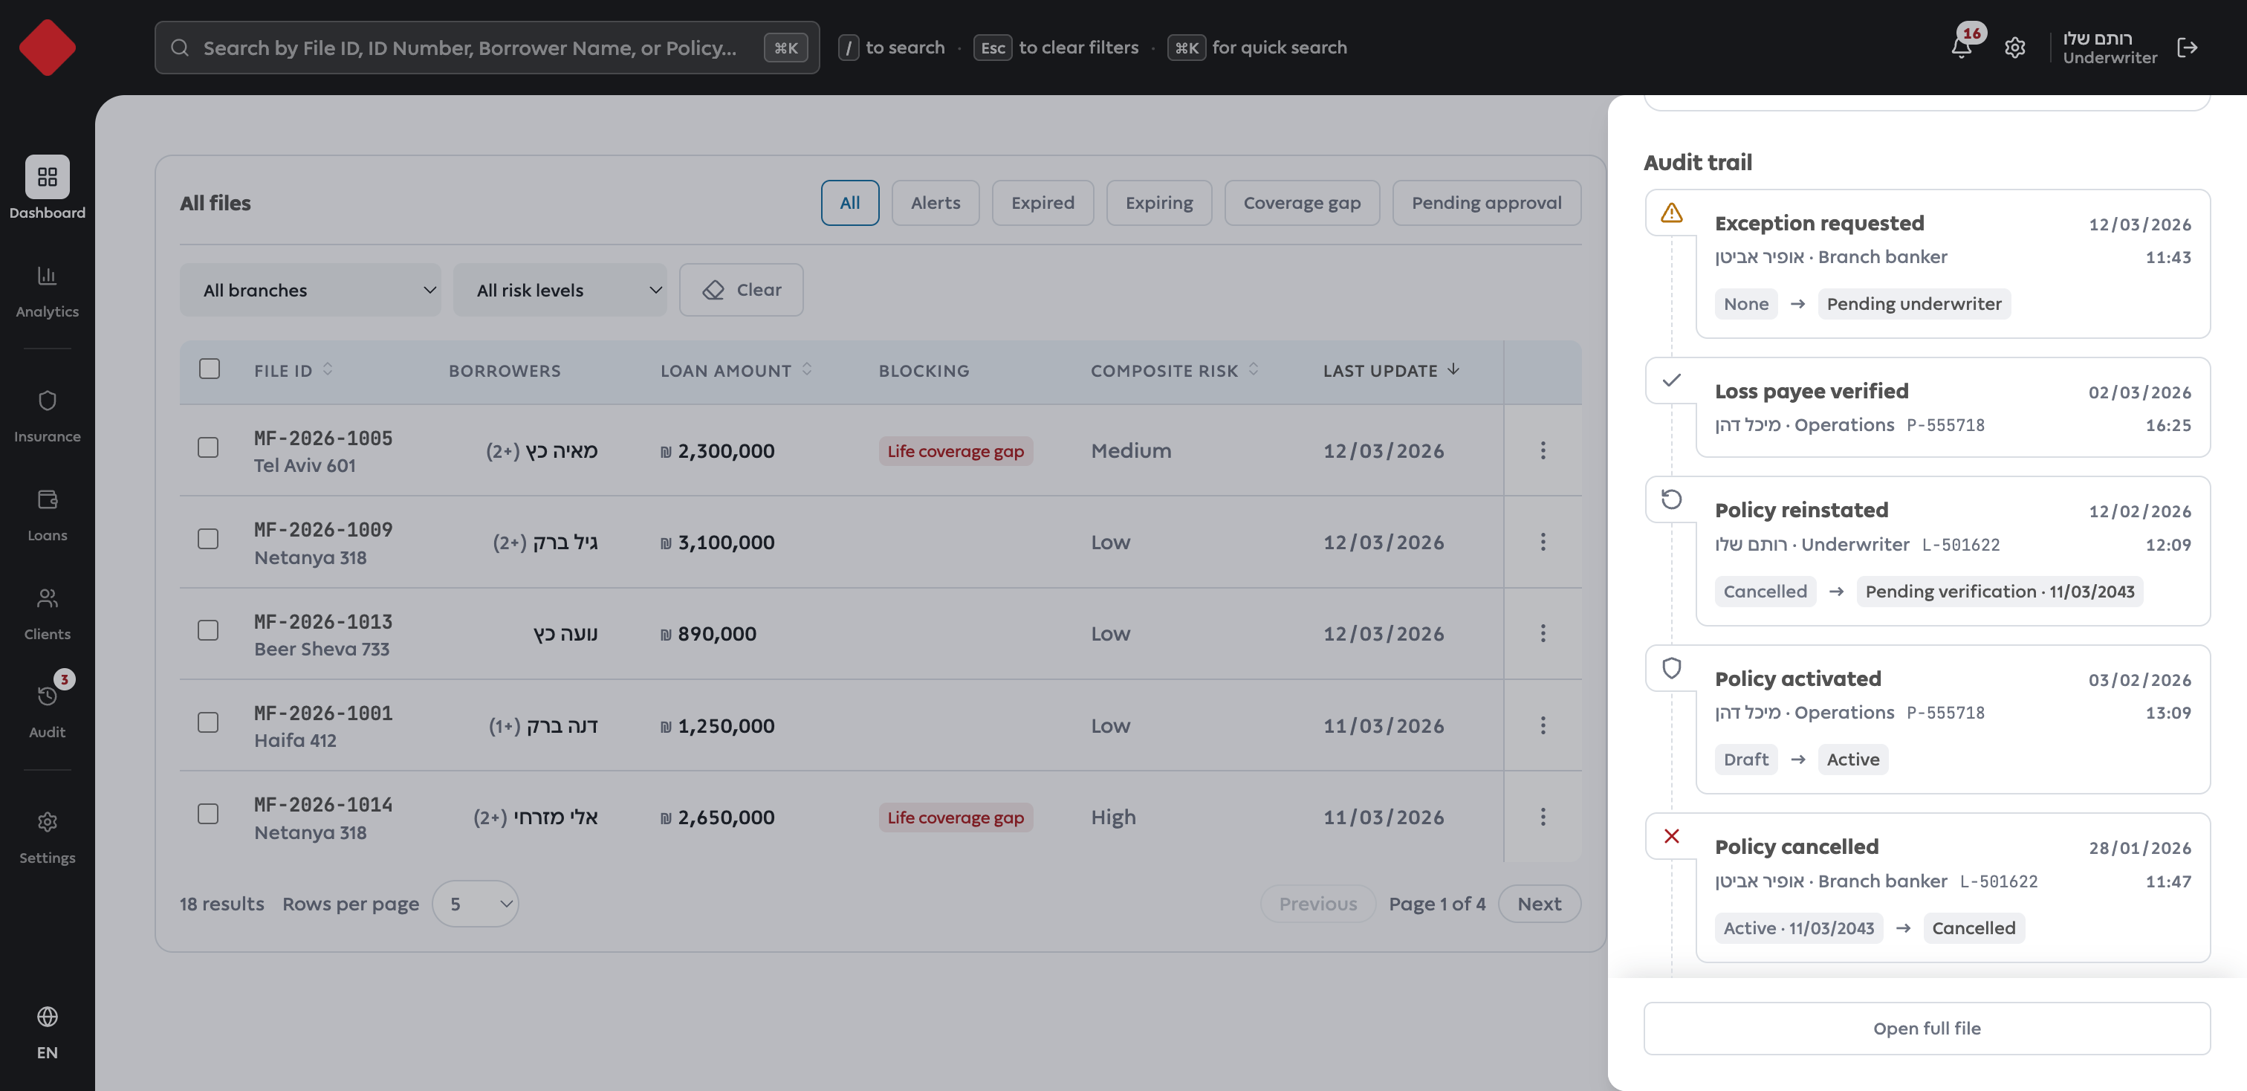Click the Policy reinstated refresh icon

click(x=1671, y=499)
